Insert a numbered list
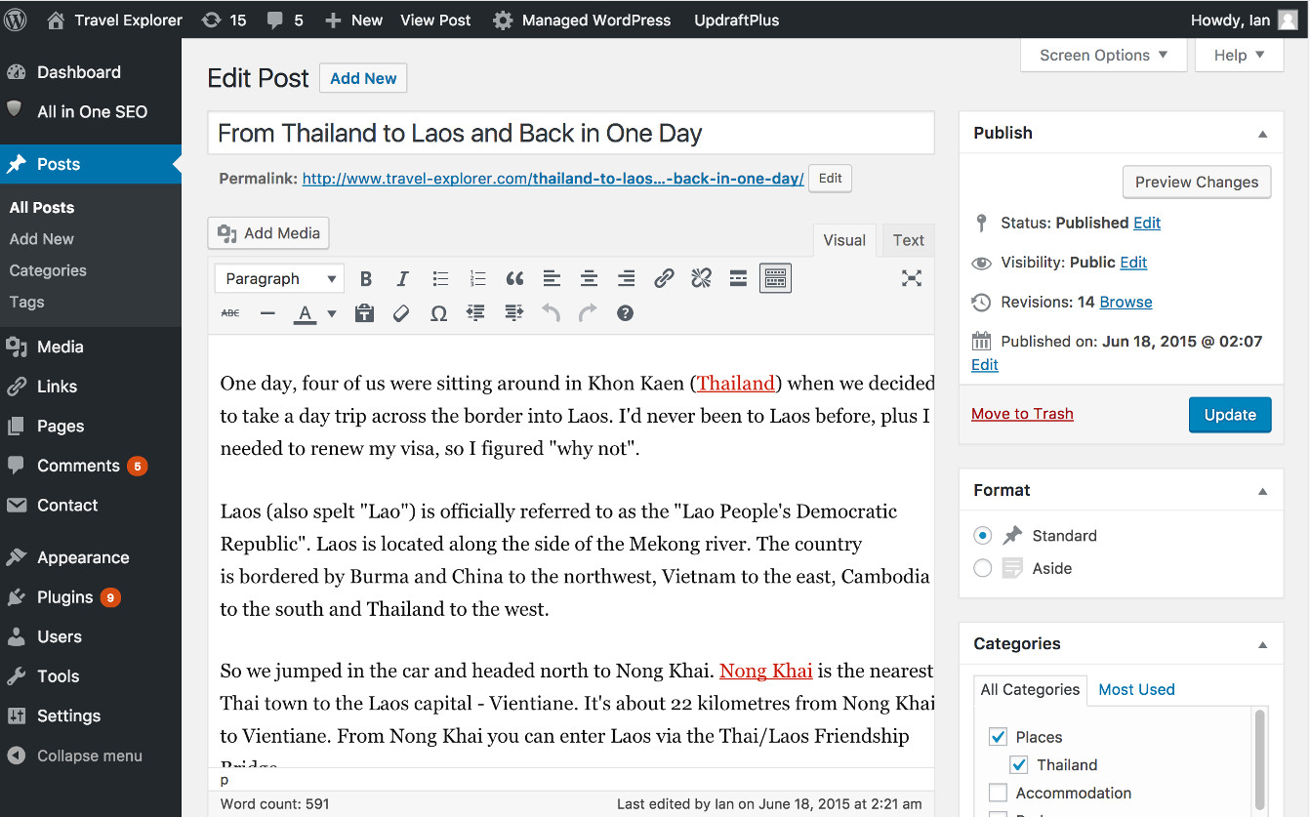Image resolution: width=1310 pixels, height=817 pixels. [x=477, y=279]
